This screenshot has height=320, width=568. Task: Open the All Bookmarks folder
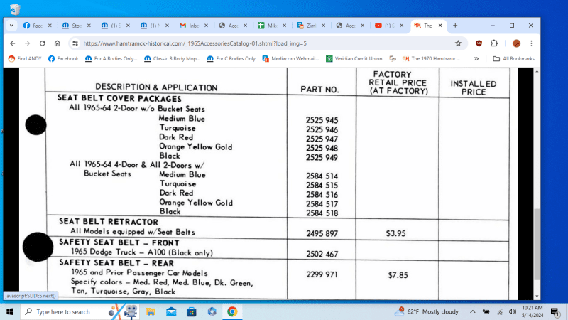pos(513,59)
